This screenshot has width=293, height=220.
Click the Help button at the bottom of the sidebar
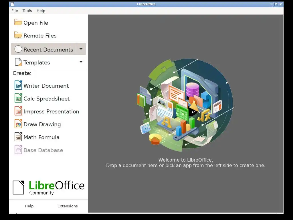point(29,206)
